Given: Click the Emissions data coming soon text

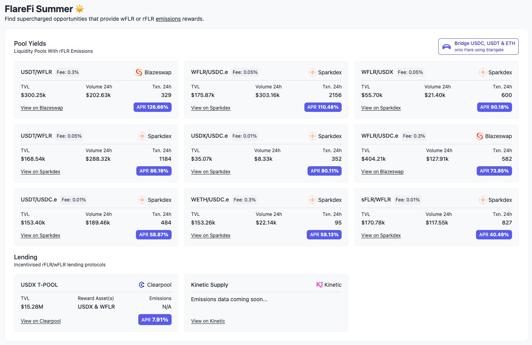Looking at the screenshot, I should click(x=229, y=299).
